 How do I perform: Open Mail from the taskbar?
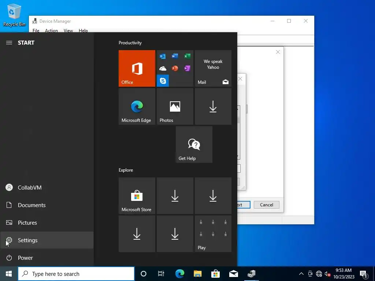pyautogui.click(x=233, y=274)
